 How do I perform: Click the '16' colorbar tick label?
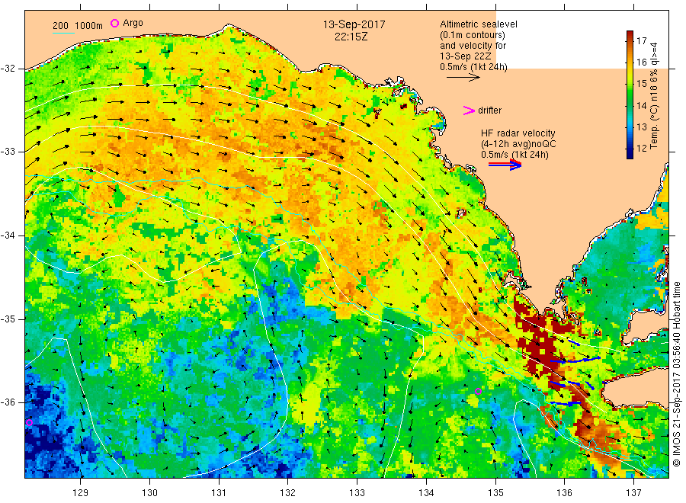pyautogui.click(x=641, y=62)
